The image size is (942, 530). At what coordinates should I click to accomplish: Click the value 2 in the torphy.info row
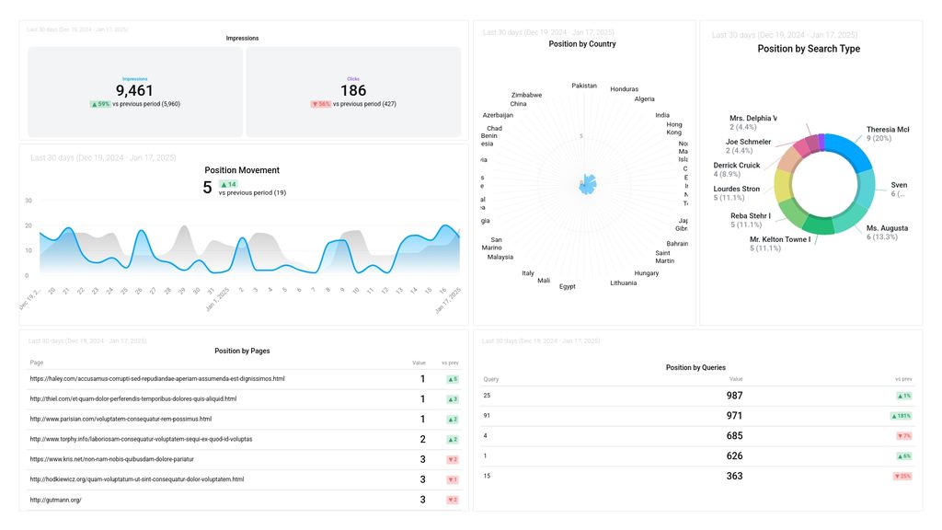coord(423,439)
